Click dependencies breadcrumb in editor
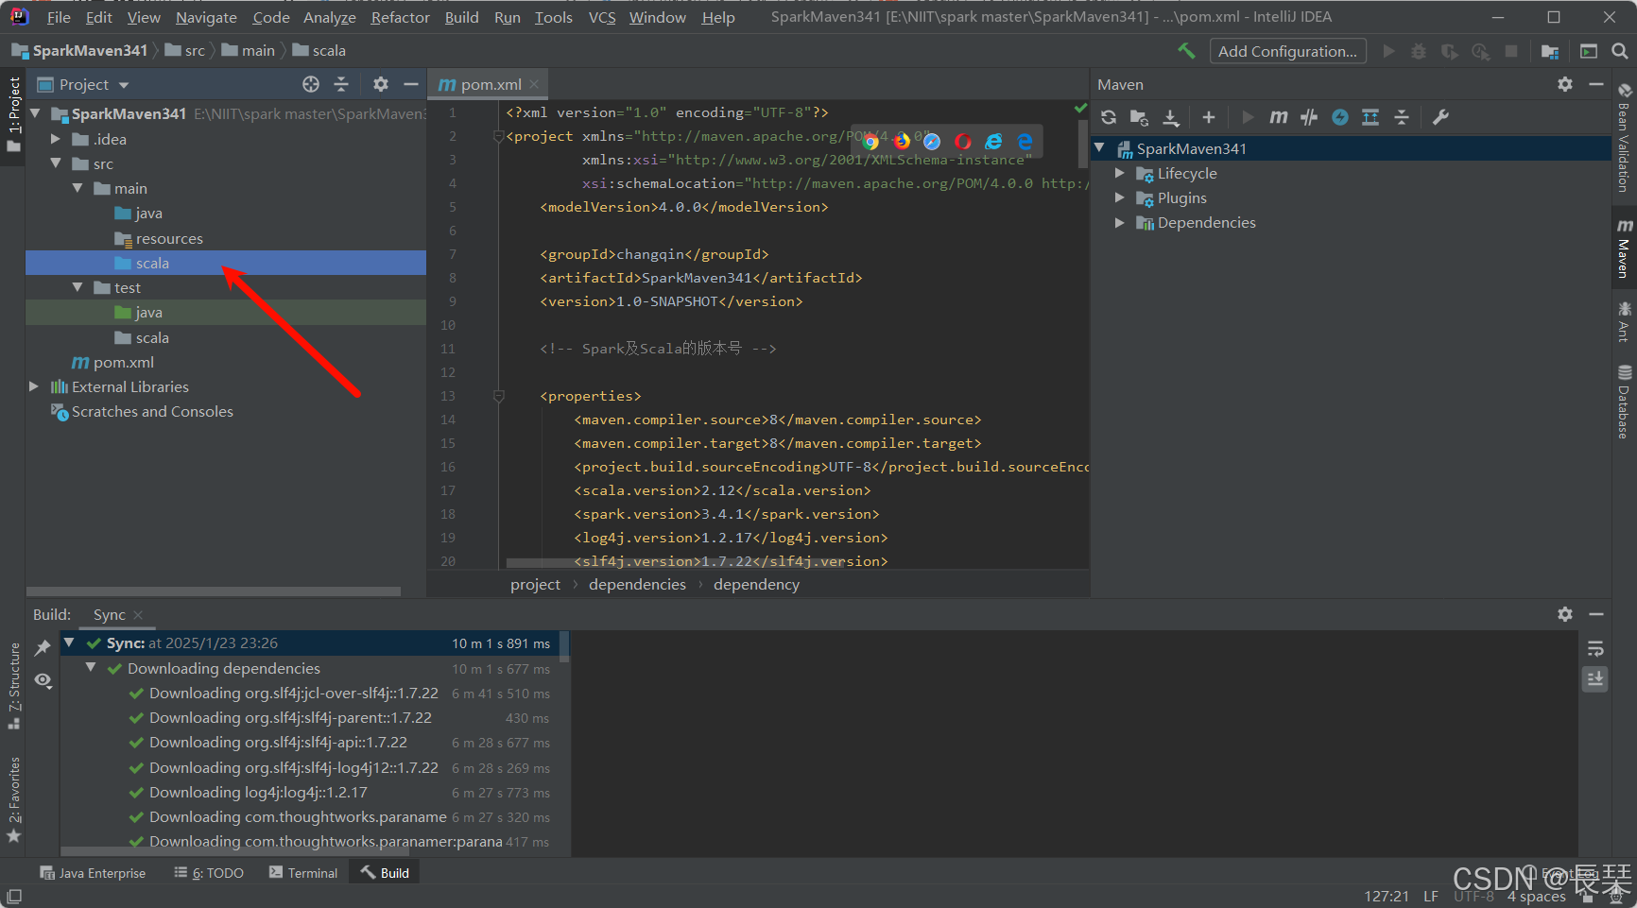Screen dimensions: 1637x908 637,584
